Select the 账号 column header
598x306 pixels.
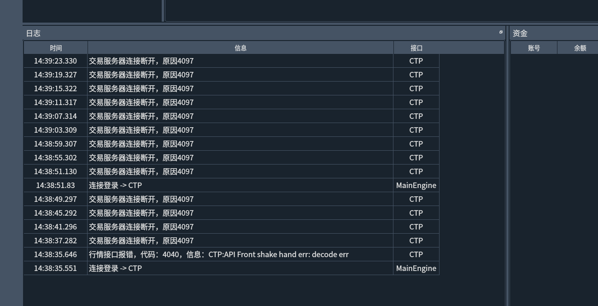[x=534, y=48]
